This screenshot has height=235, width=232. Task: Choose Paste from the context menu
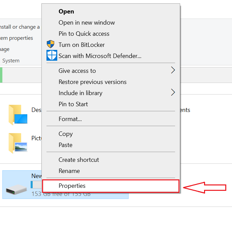(111, 145)
